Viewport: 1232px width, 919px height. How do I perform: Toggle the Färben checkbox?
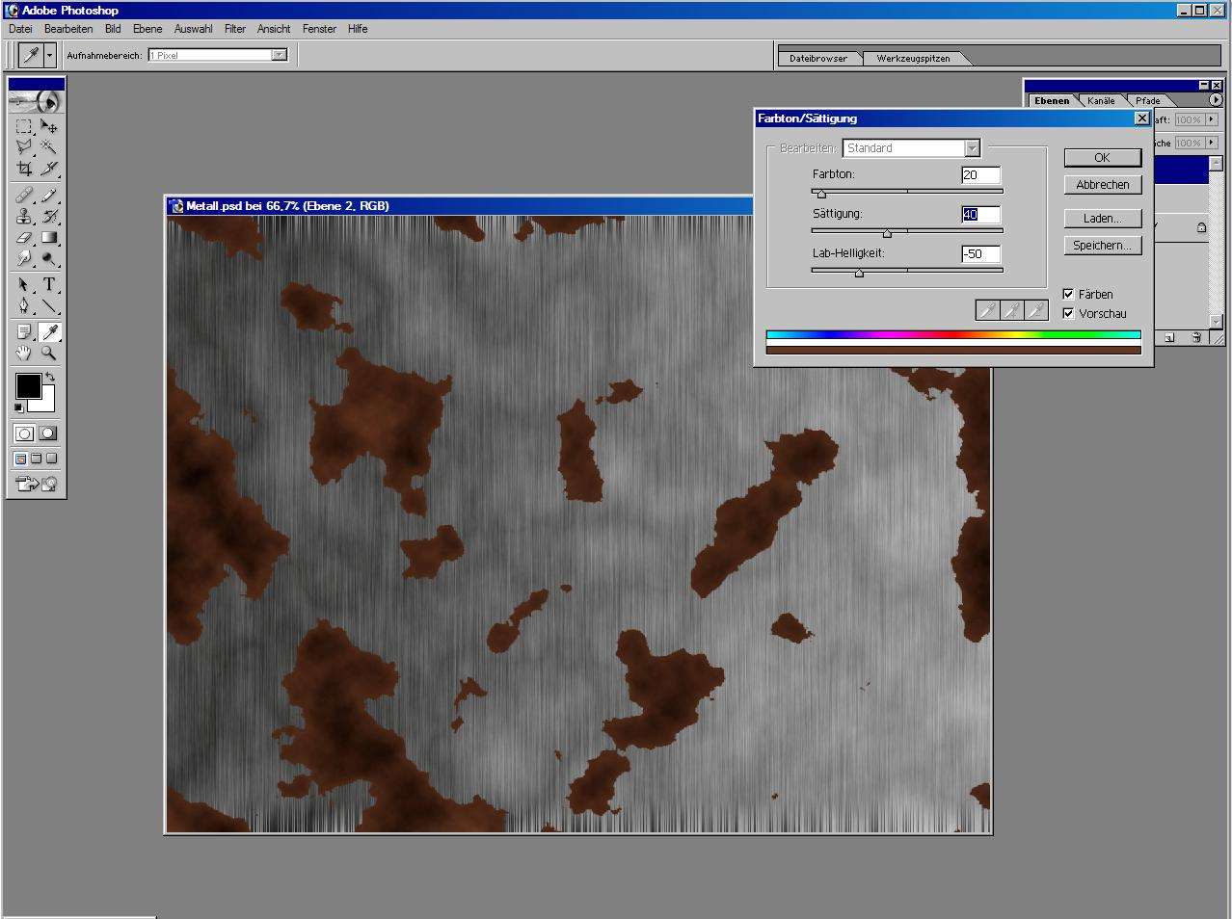coord(1068,294)
